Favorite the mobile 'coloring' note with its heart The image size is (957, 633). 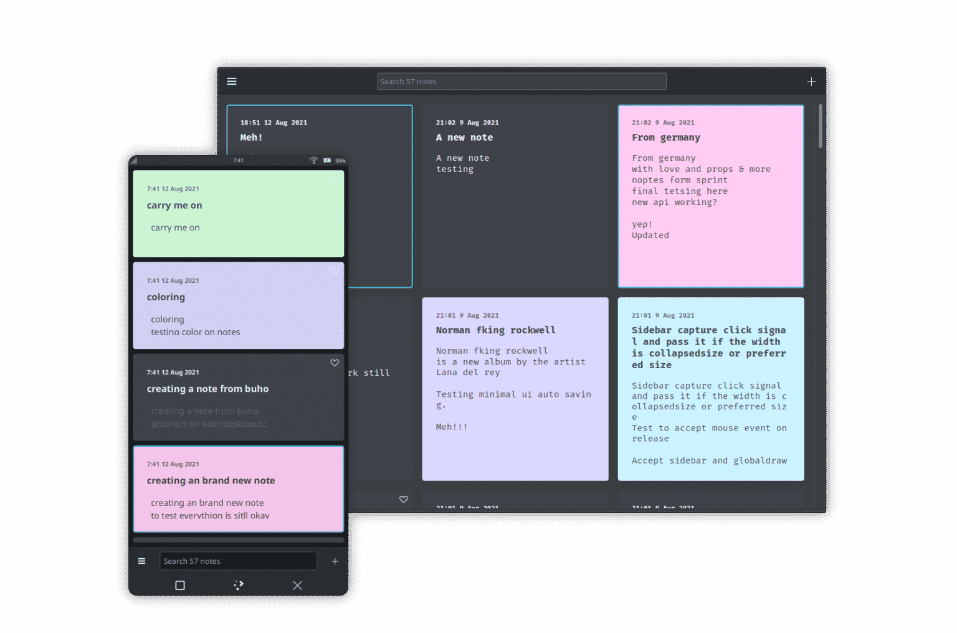click(x=335, y=271)
